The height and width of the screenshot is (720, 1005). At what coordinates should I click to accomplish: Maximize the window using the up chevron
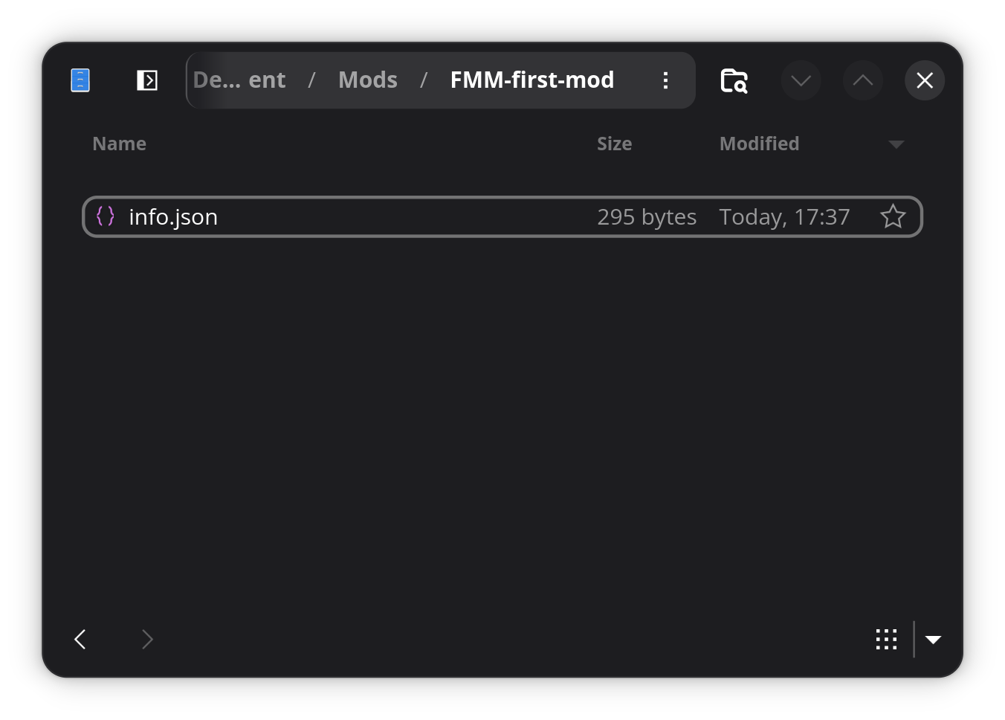(862, 80)
